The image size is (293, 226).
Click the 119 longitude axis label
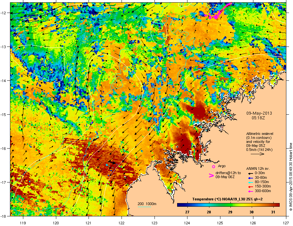point(23,223)
